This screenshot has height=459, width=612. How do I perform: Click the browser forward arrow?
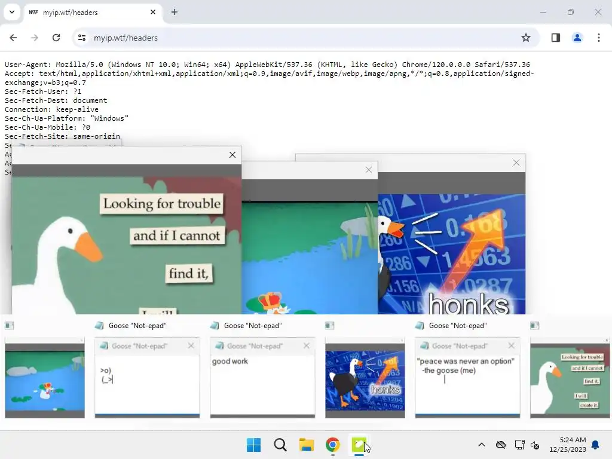[x=34, y=38]
